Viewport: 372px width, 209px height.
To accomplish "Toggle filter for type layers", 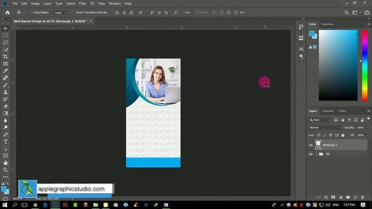I will click(349, 120).
